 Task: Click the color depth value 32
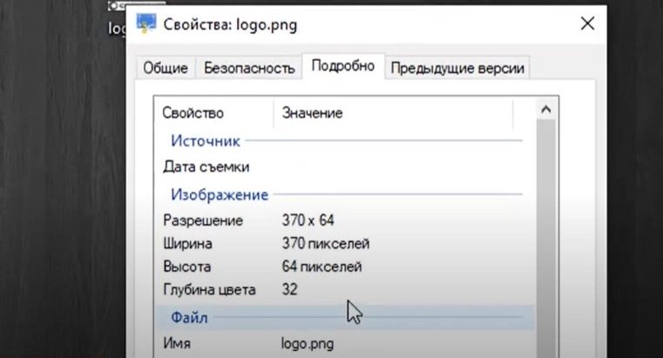click(289, 289)
